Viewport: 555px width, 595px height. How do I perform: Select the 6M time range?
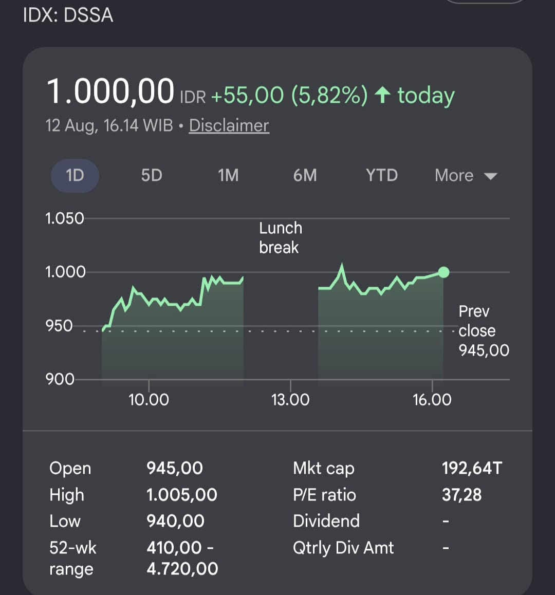305,176
